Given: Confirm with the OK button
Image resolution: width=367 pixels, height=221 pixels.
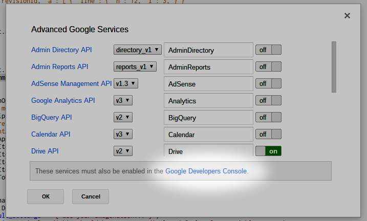Looking at the screenshot, I should (x=46, y=196).
